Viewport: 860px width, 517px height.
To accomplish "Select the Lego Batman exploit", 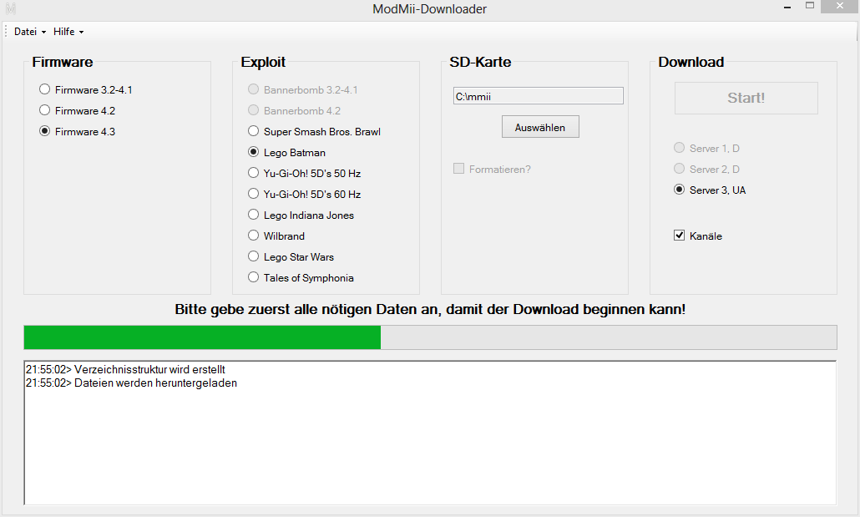I will (254, 152).
